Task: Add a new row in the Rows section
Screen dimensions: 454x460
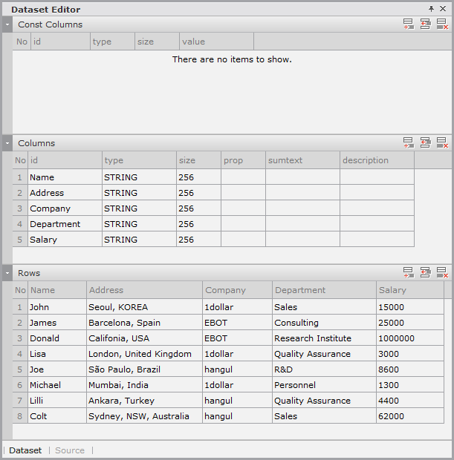Action: coord(409,273)
